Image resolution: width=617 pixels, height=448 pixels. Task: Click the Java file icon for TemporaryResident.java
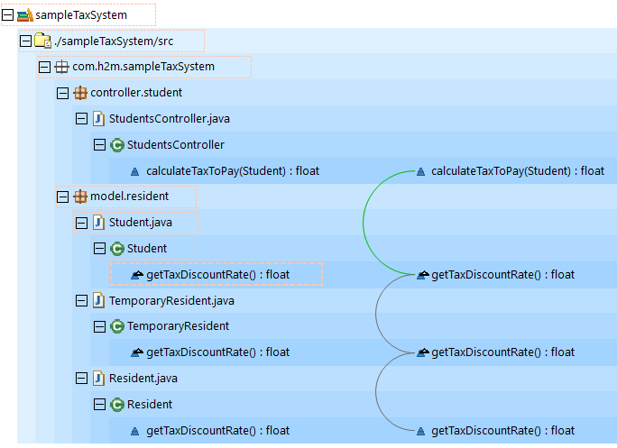pos(98,300)
